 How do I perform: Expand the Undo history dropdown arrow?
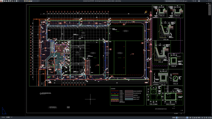tap(20, 1)
